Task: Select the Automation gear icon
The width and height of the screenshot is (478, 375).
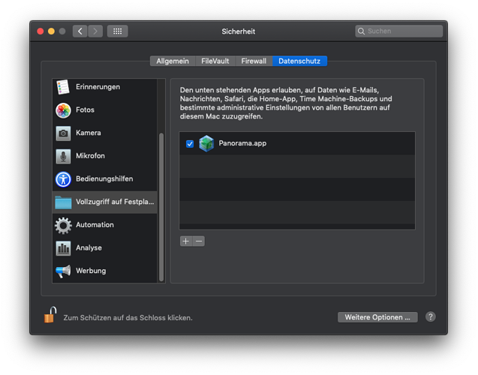Action: (x=63, y=226)
